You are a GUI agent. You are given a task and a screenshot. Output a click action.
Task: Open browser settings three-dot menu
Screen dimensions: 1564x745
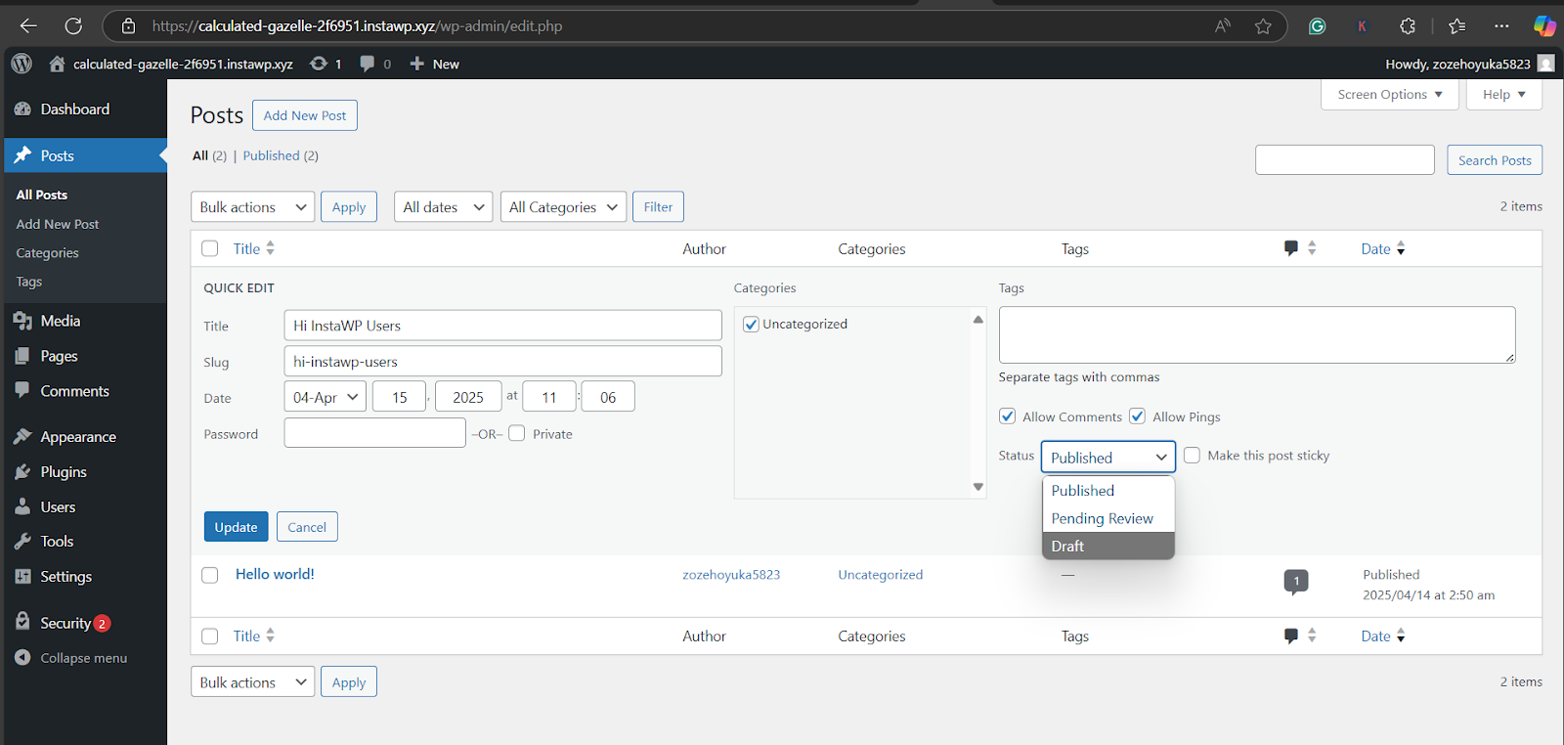(1501, 26)
